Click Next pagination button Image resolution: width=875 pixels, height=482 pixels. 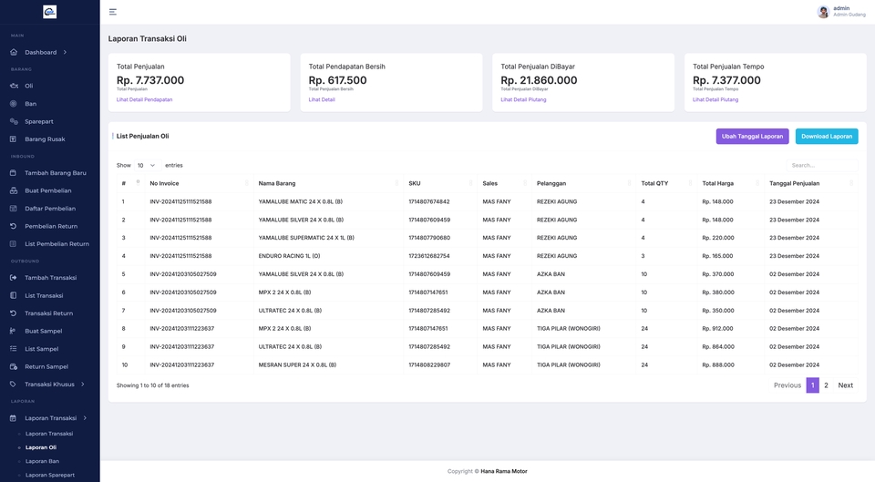point(846,385)
